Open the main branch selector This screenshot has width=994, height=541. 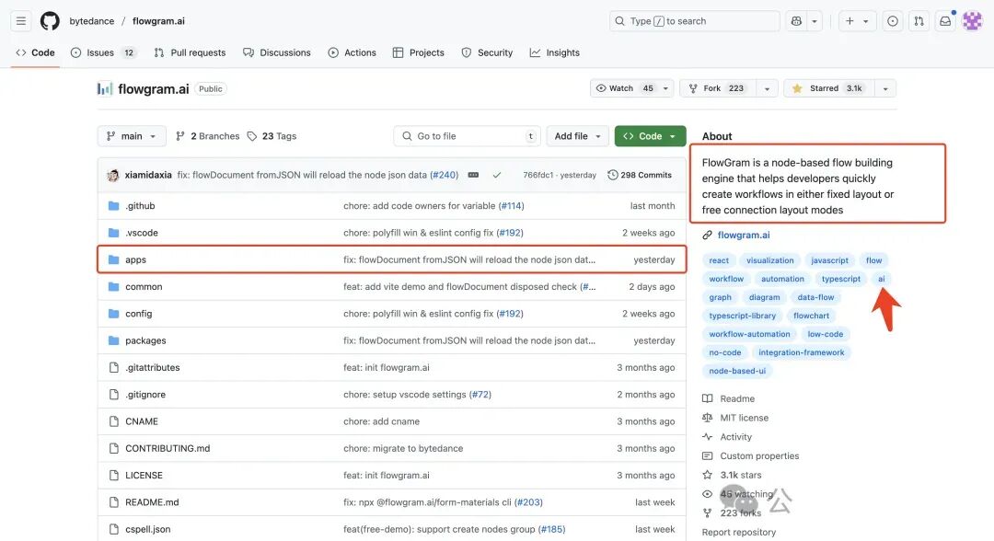(132, 136)
